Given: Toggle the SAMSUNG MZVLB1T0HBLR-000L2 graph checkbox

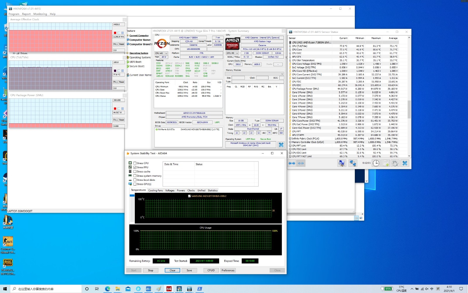Looking at the screenshot, I should (189, 196).
